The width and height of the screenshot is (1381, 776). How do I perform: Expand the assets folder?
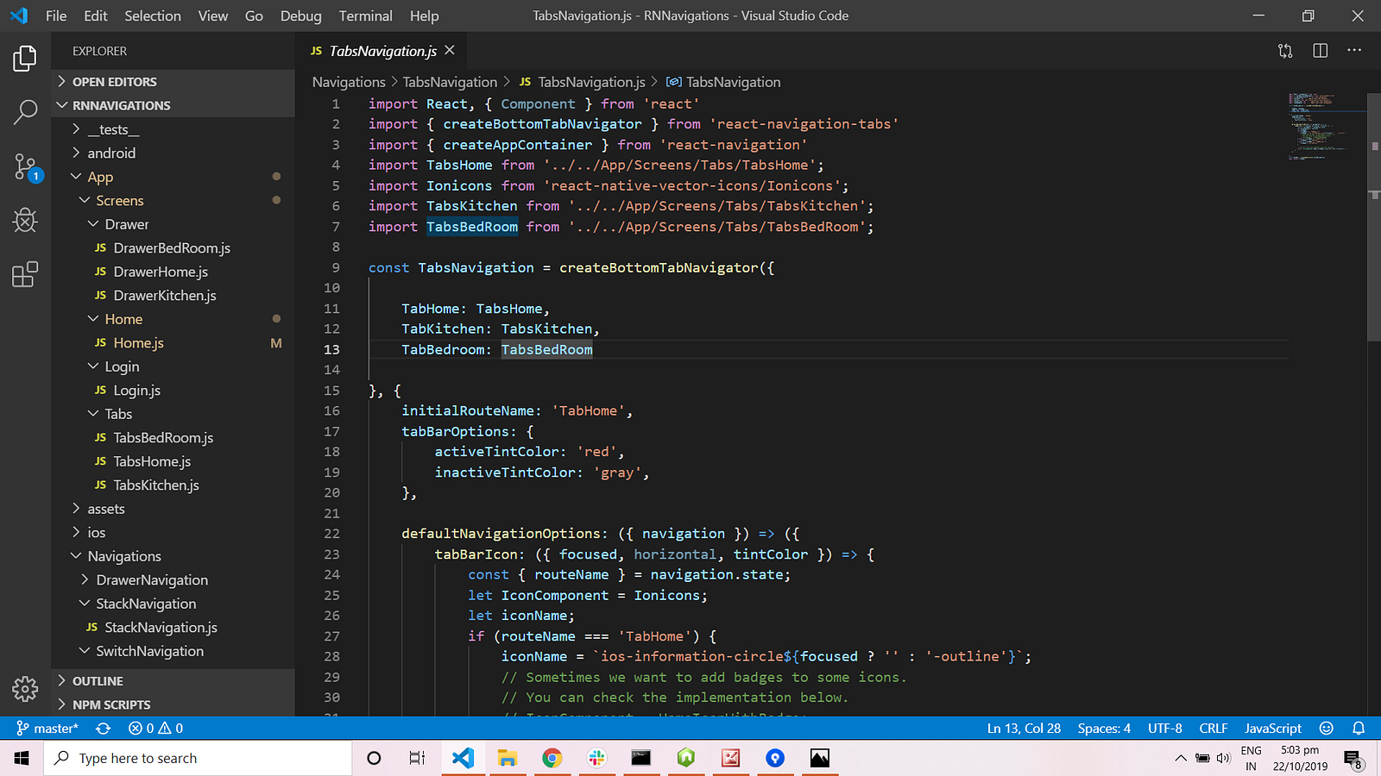(173, 509)
